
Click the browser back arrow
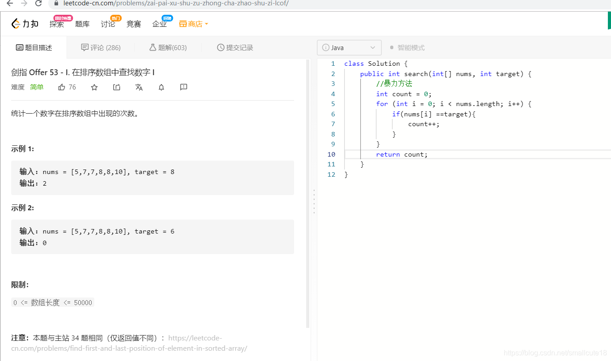click(x=10, y=3)
